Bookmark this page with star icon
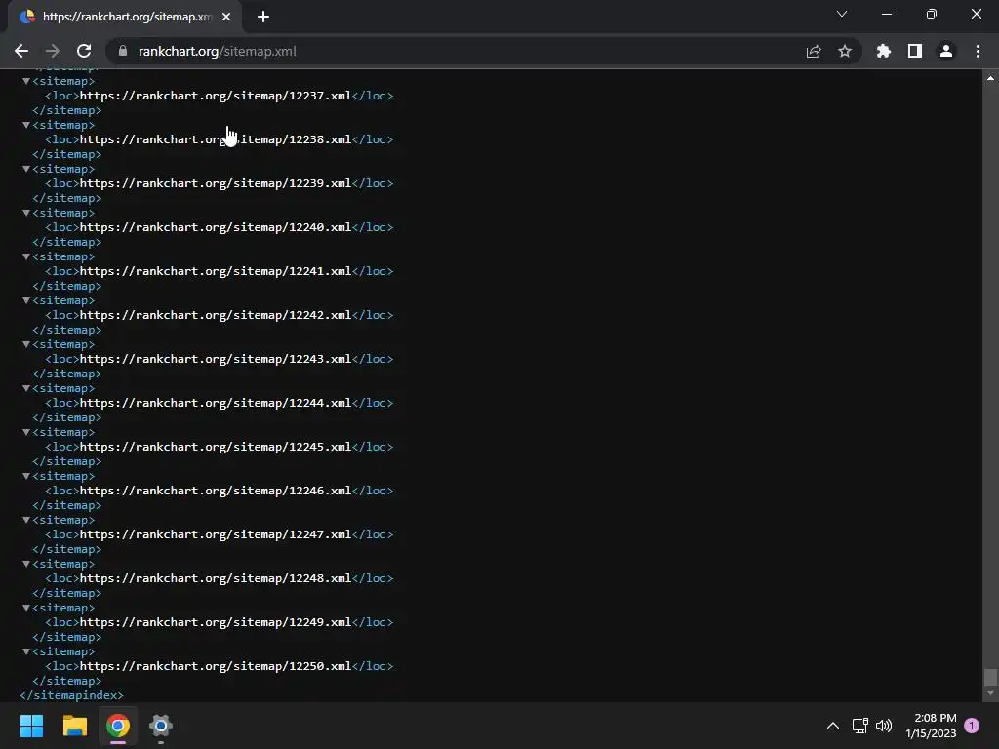The image size is (999, 749). pyautogui.click(x=845, y=51)
